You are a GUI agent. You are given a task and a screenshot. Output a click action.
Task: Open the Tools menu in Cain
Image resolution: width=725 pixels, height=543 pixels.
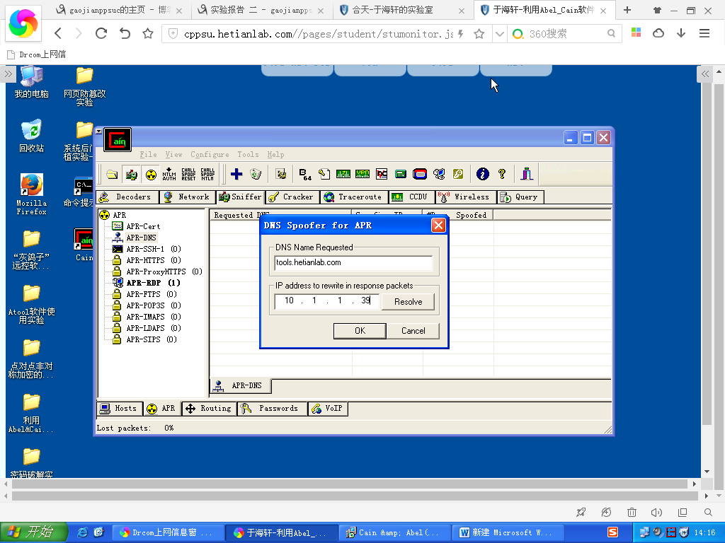(249, 155)
